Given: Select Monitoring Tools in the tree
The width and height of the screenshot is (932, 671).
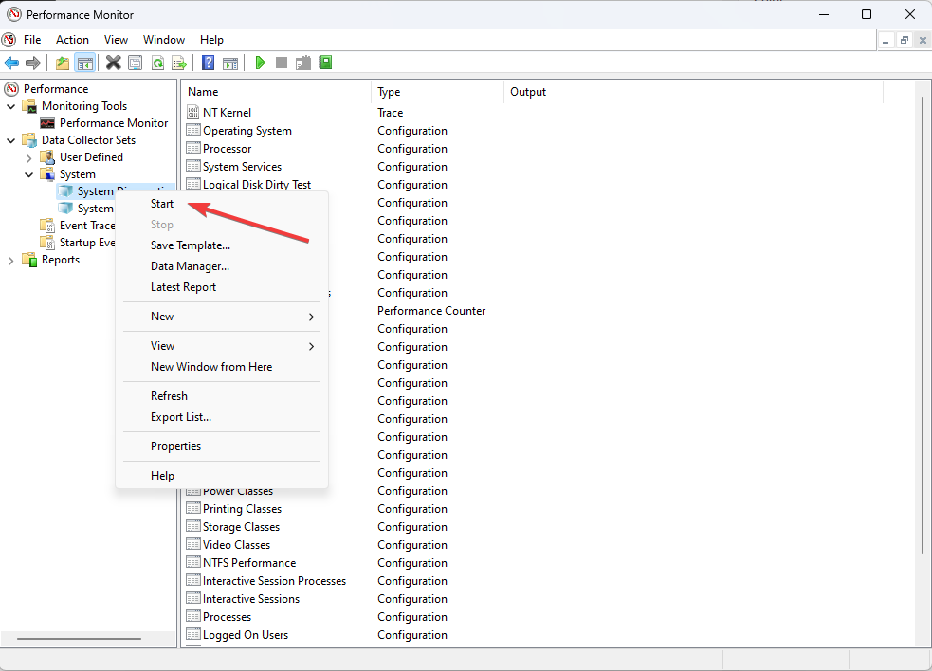Looking at the screenshot, I should tap(84, 106).
